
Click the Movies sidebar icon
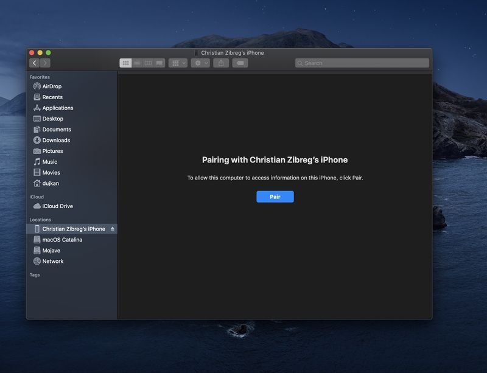(37, 172)
